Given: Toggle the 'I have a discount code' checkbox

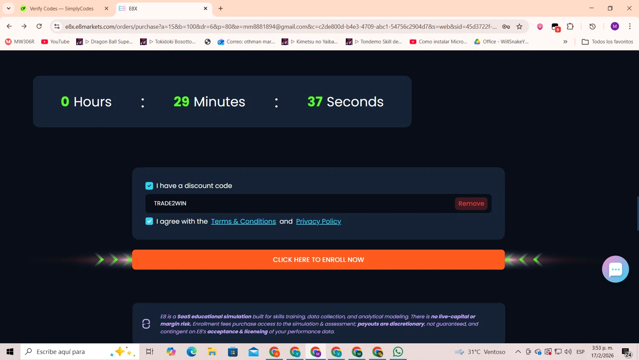Looking at the screenshot, I should 149,186.
